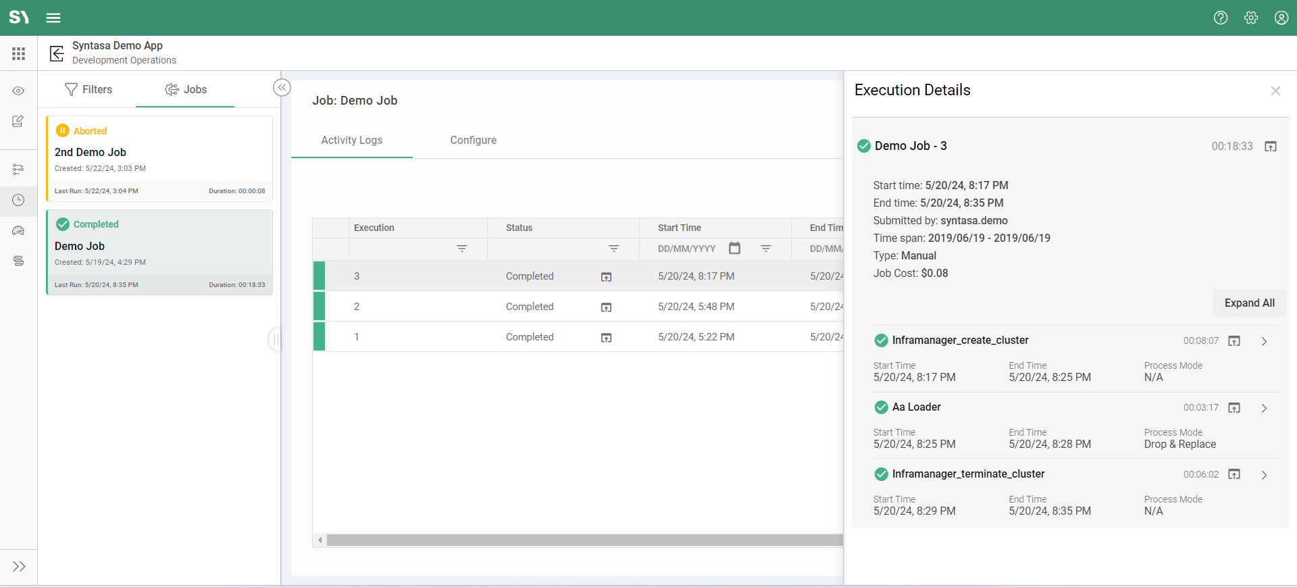The height and width of the screenshot is (587, 1297).
Task: Expand the Inframanager_terminate_cluster step
Action: 1264,475
